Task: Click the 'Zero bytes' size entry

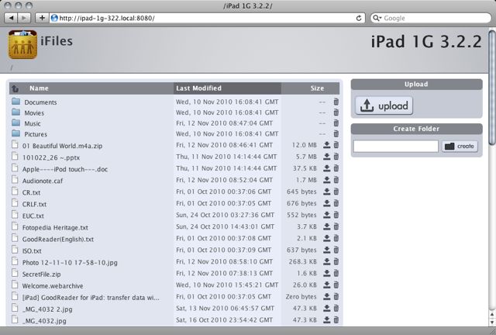Action: coord(301,297)
